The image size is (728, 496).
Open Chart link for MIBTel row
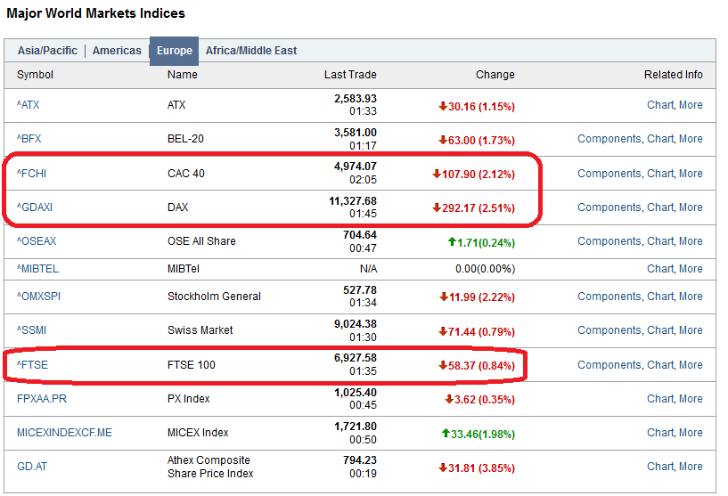[x=660, y=269]
